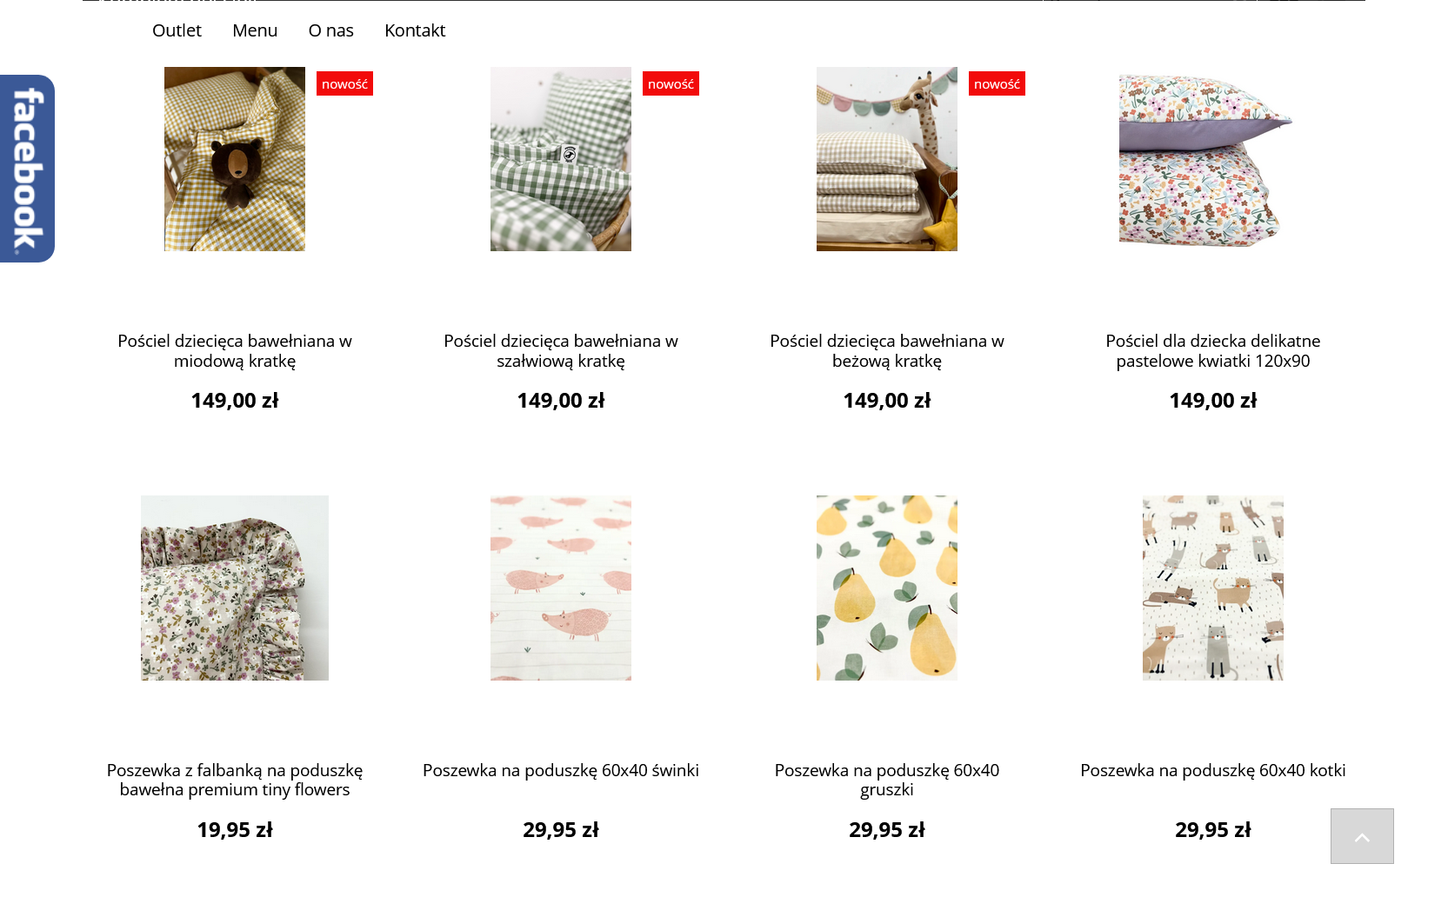
Task: Open Pościel dziecięca bawełniana w beżową kratkę
Action: point(886,350)
